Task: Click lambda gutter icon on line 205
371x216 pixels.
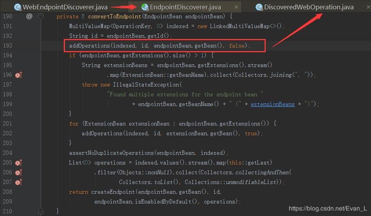Action: [x=19, y=163]
